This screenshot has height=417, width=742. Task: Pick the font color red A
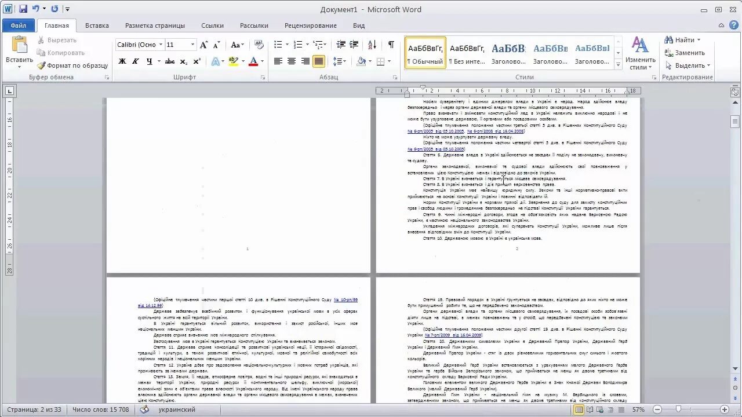[253, 61]
